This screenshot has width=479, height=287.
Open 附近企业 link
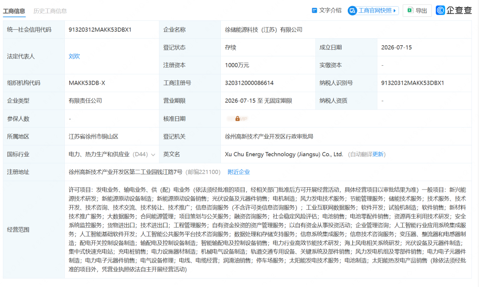point(239,172)
